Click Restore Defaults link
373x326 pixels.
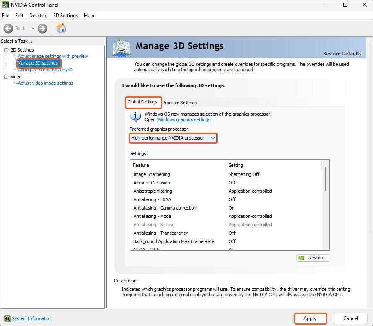click(342, 54)
